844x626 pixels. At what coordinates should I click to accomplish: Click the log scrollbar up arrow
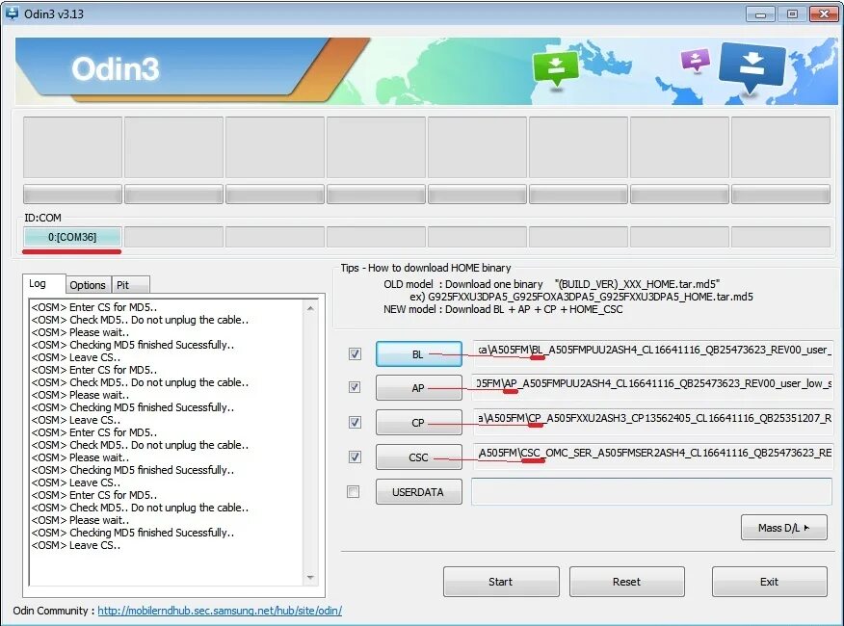[x=310, y=308]
